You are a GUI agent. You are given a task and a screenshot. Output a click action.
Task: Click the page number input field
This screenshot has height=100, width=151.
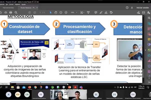coord(40,12)
